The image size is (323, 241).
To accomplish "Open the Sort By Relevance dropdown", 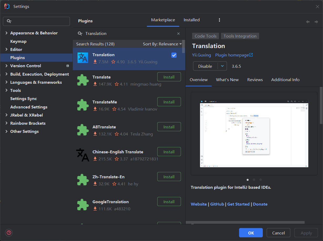I will (162, 44).
